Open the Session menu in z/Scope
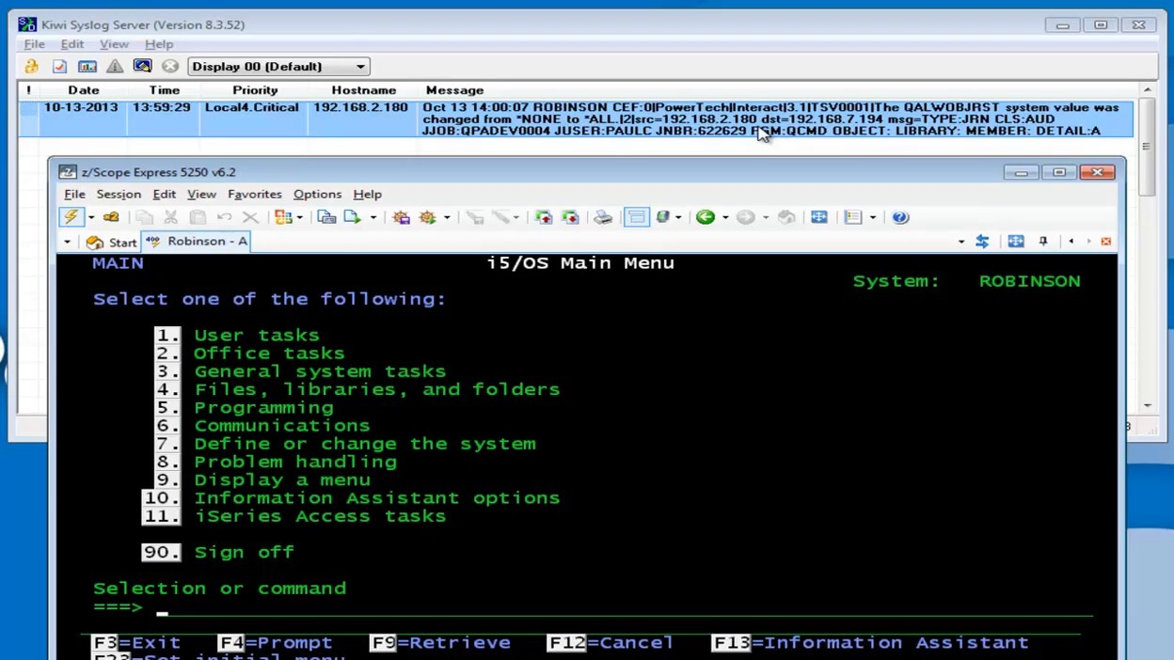 tap(119, 194)
